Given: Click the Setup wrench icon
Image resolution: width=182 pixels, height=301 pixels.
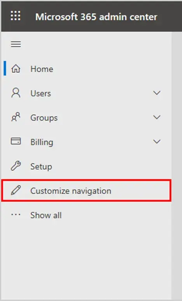Looking at the screenshot, I should click(x=16, y=166).
